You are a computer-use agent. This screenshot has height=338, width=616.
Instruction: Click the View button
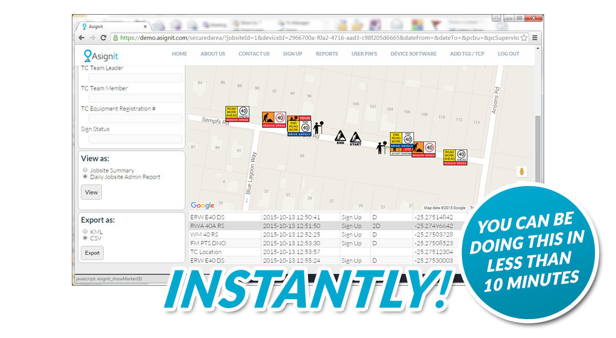click(91, 192)
